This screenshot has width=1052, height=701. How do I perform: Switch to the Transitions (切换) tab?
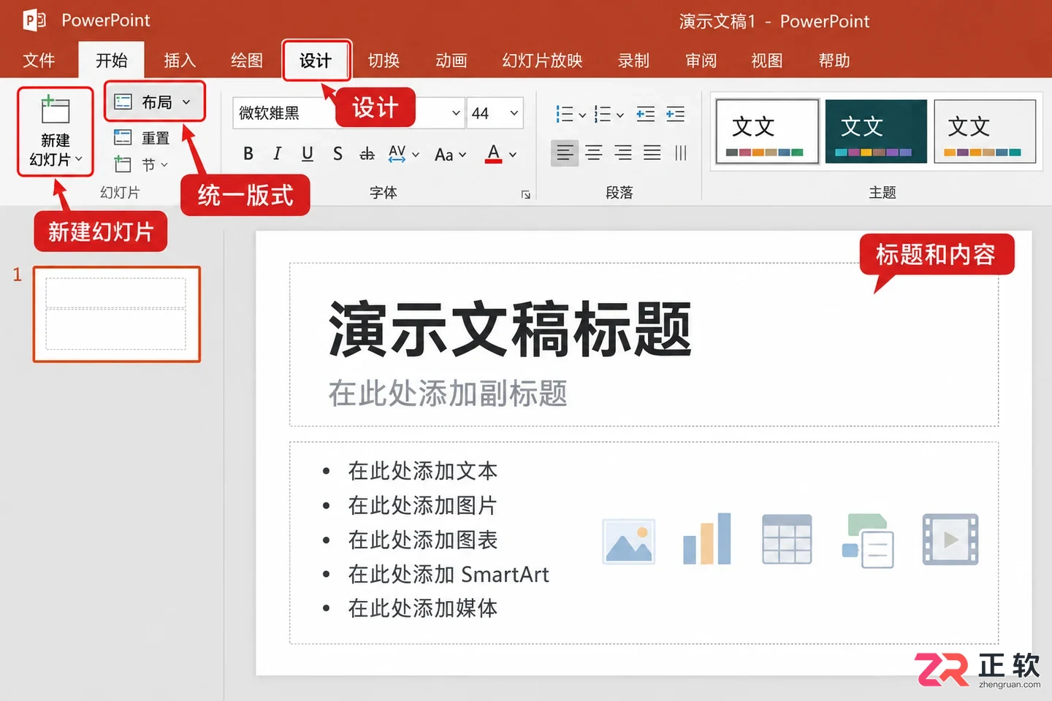[x=384, y=60]
